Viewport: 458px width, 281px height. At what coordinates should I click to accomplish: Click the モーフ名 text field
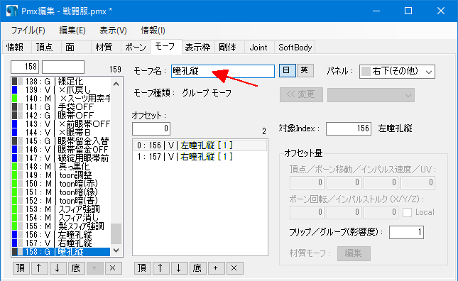point(223,71)
